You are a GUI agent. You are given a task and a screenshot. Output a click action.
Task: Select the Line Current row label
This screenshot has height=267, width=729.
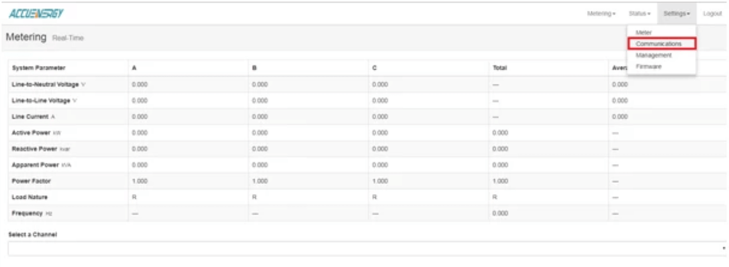[x=30, y=117]
